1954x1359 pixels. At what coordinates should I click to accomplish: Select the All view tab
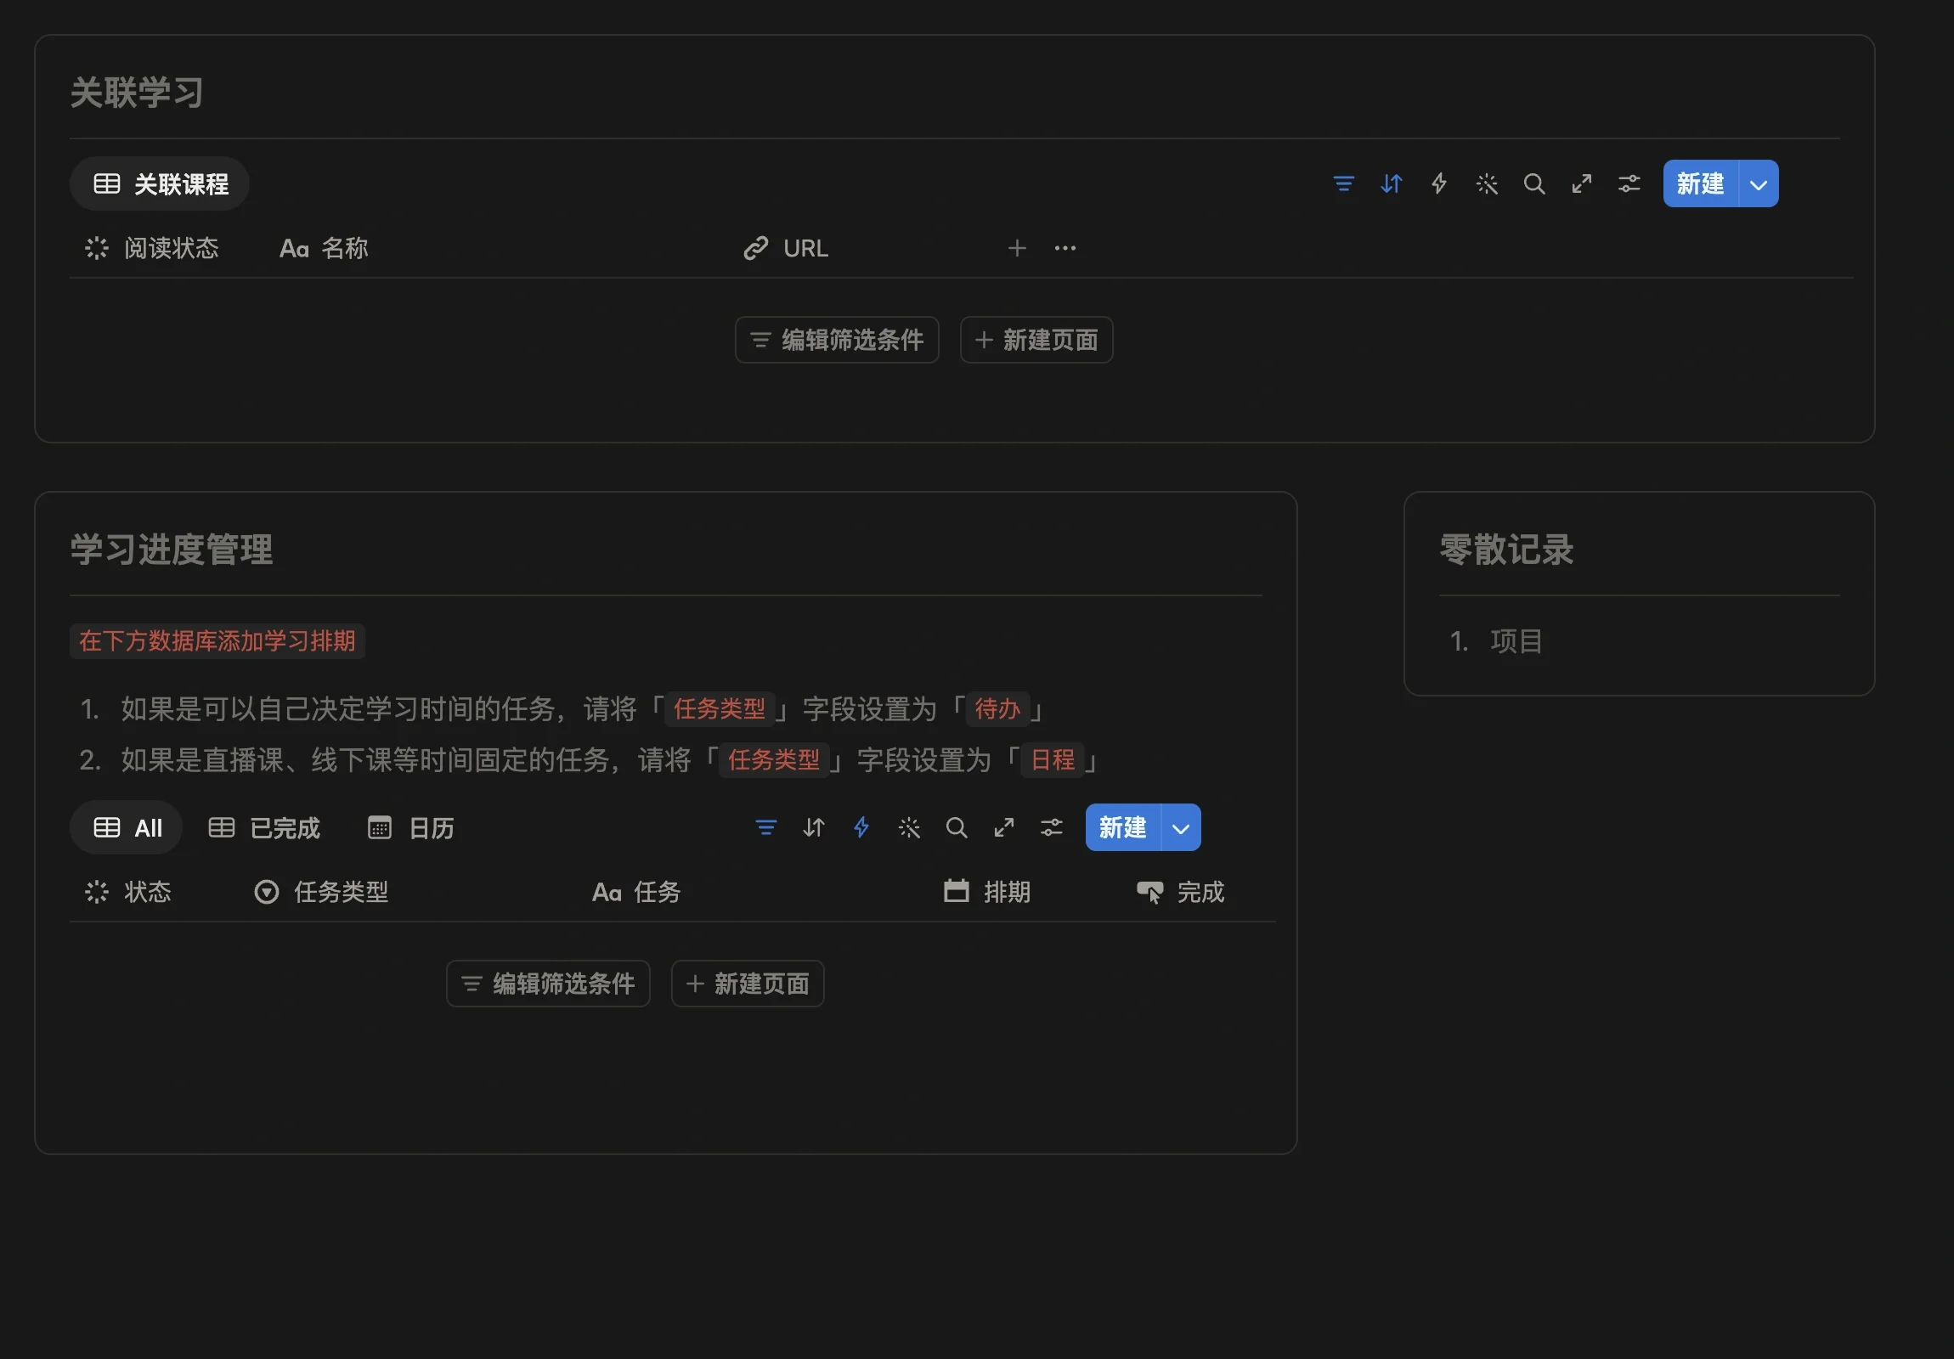(126, 827)
